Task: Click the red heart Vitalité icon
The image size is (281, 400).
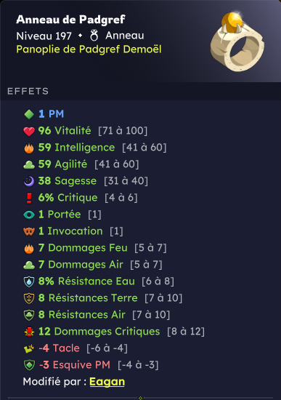Action: point(29,131)
